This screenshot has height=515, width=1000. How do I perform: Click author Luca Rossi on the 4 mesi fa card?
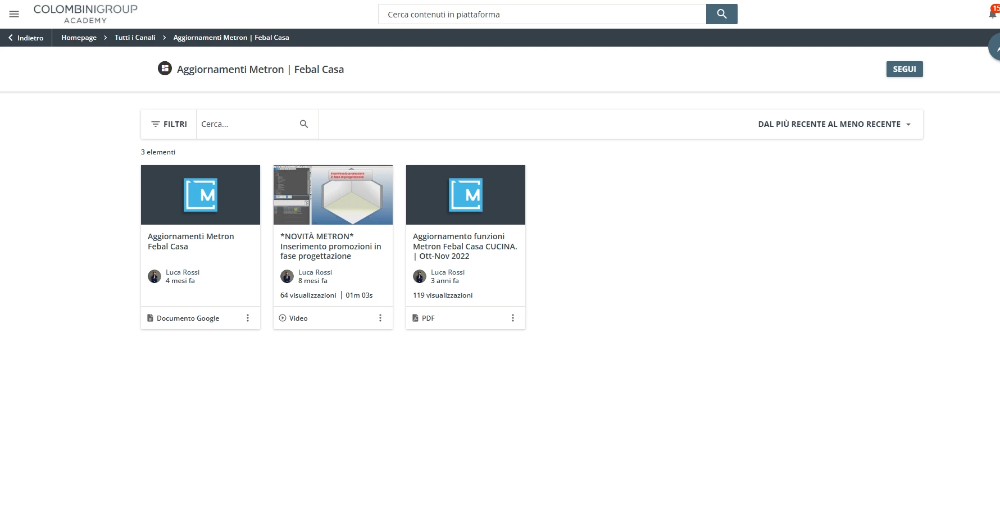point(183,272)
